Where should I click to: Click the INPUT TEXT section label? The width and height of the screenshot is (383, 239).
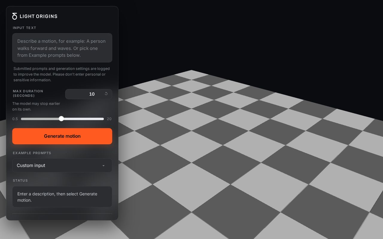pyautogui.click(x=25, y=28)
